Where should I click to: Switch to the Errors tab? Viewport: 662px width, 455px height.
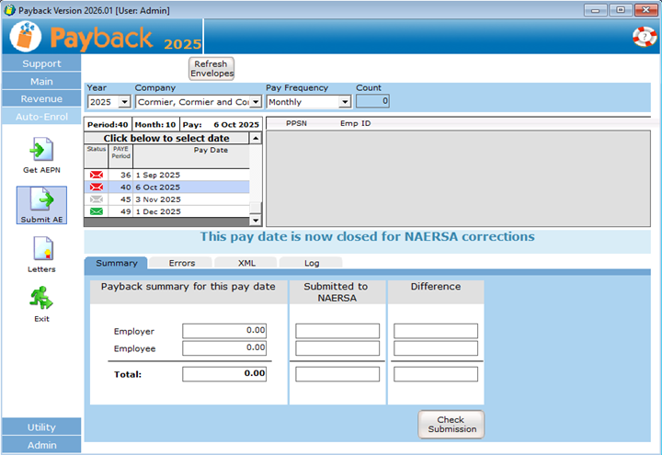pos(181,264)
